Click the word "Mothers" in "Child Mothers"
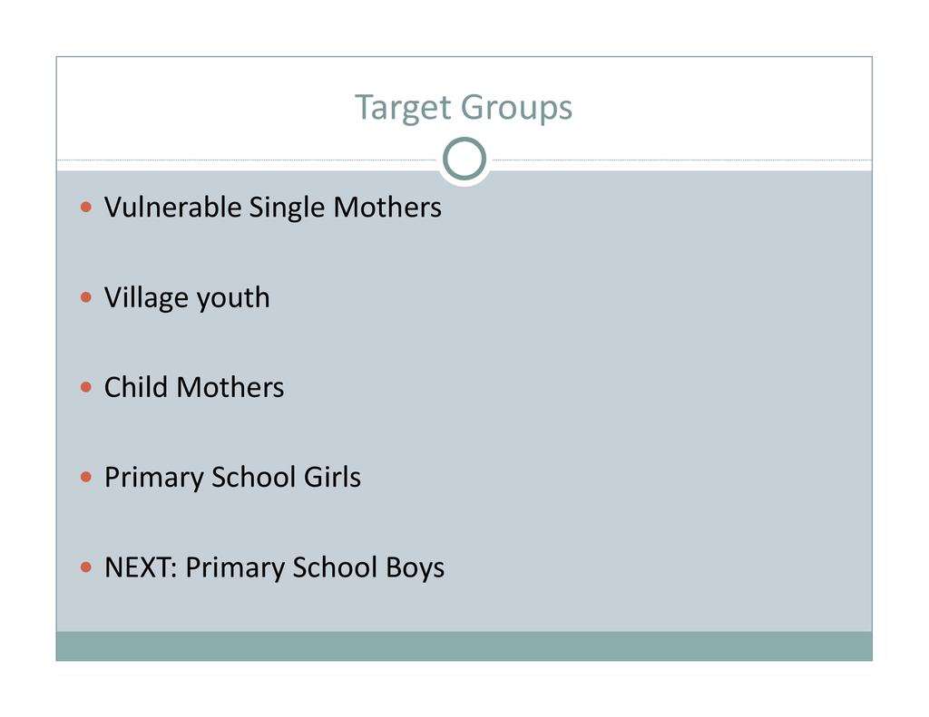929x717 pixels. pos(230,387)
